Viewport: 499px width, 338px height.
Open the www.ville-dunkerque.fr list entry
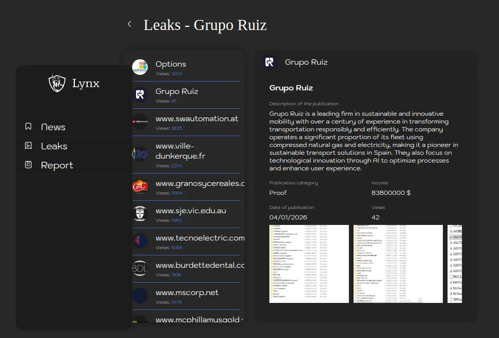(x=180, y=151)
